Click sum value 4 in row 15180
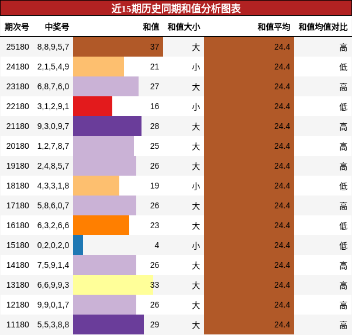This screenshot has width=352, height=335. pyautogui.click(x=157, y=245)
